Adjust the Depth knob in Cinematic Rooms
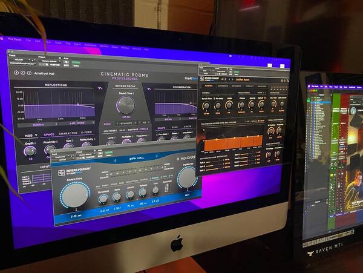Image resolution: width=363 pixels, height=273 pixels. (x=30, y=151)
